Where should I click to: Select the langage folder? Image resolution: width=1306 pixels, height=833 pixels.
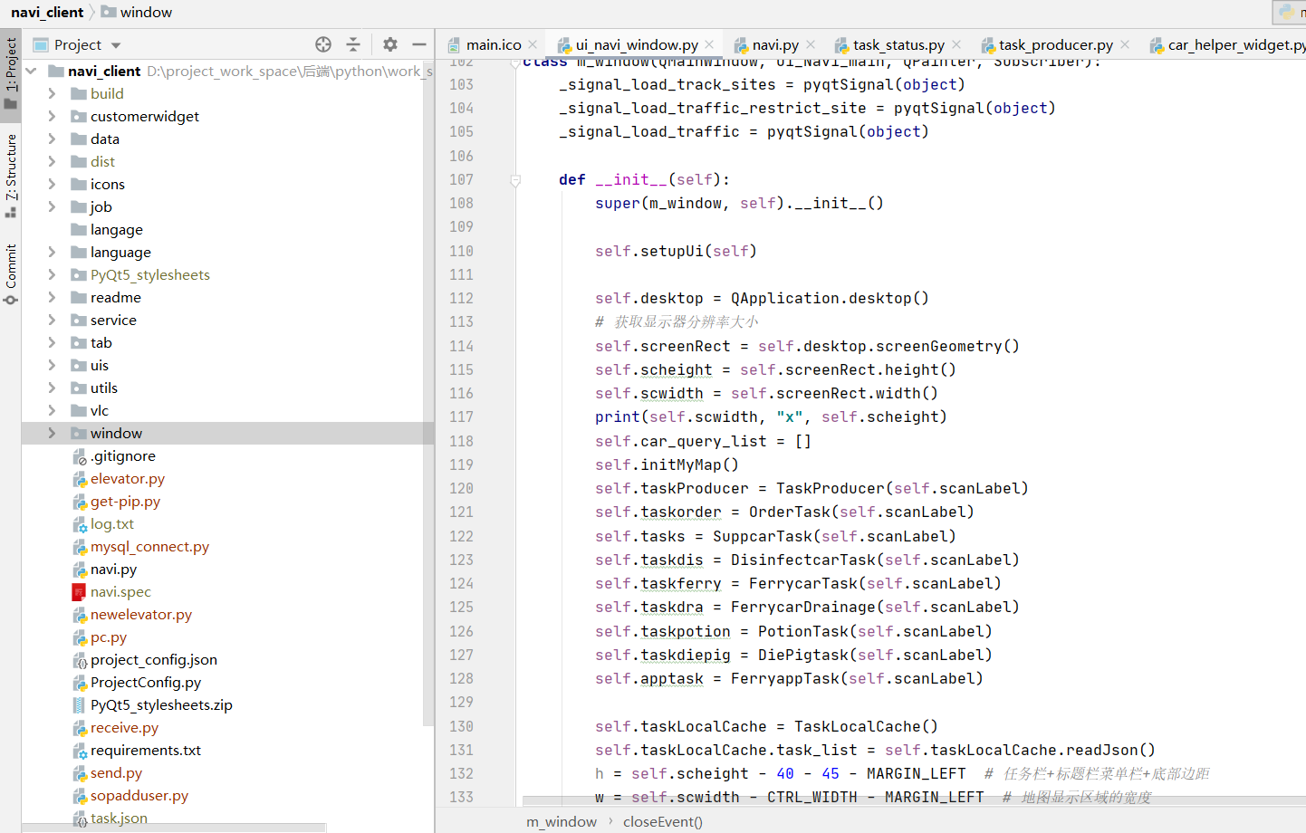(x=116, y=229)
